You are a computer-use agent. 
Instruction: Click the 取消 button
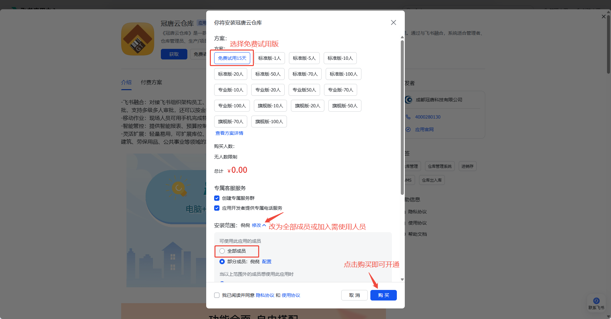[x=354, y=295]
